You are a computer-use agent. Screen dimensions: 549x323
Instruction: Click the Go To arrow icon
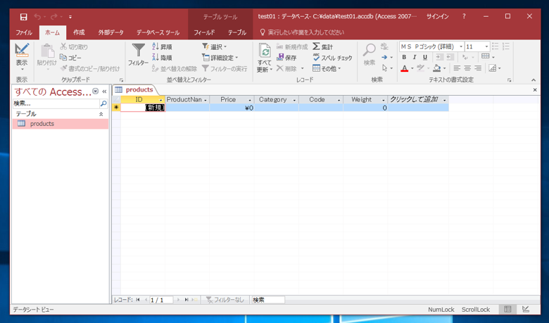coord(384,57)
